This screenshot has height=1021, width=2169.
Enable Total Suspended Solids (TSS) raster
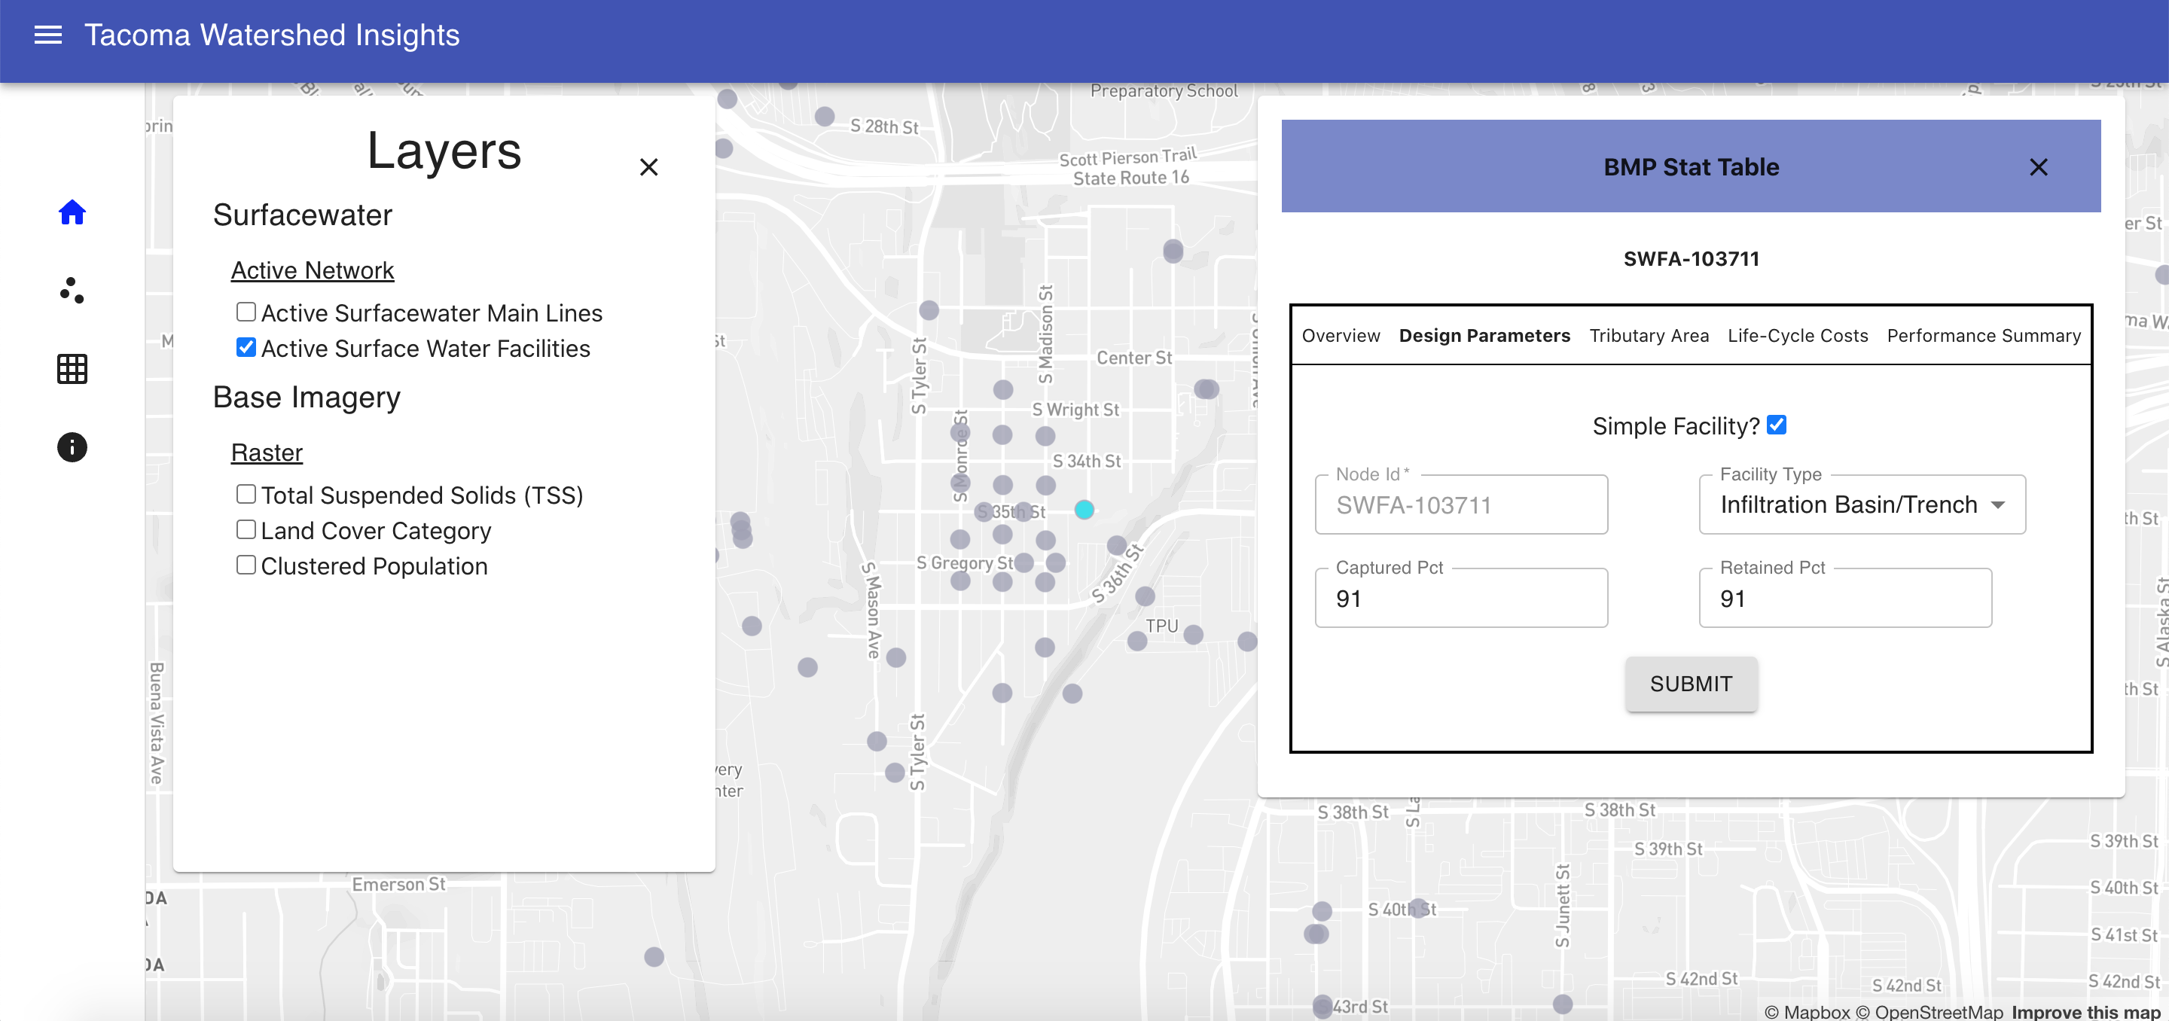[x=246, y=494]
